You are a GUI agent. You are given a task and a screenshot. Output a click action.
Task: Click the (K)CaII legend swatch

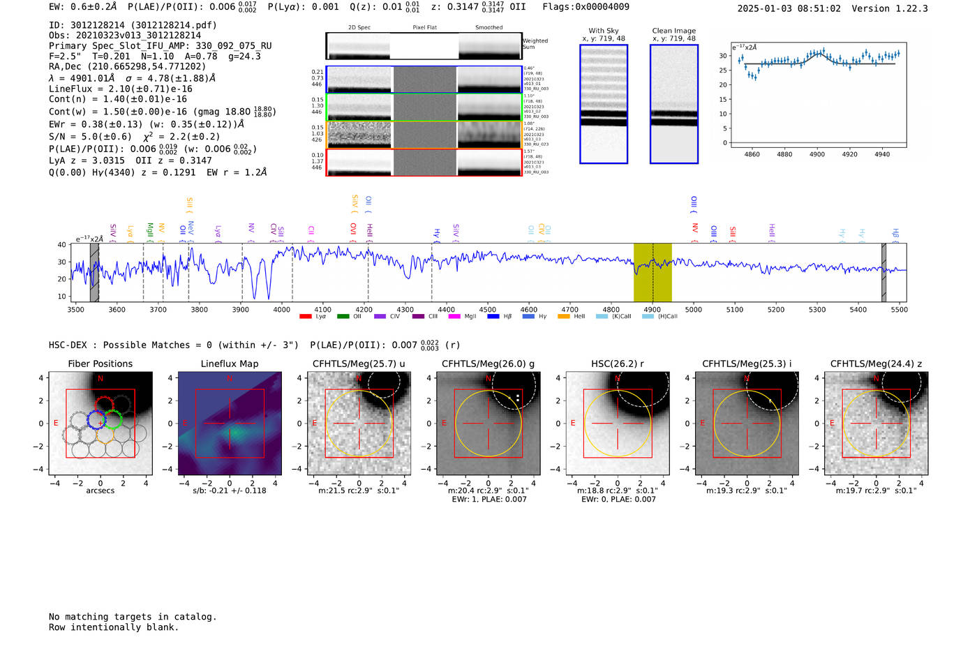[602, 317]
